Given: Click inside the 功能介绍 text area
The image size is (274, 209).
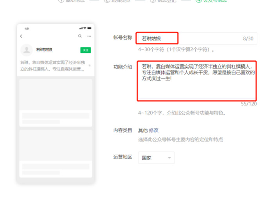Looking at the screenshot, I should 197,81.
